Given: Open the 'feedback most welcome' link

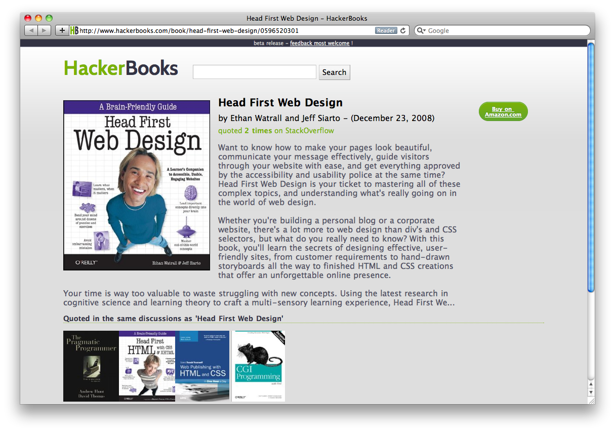Looking at the screenshot, I should [x=319, y=43].
